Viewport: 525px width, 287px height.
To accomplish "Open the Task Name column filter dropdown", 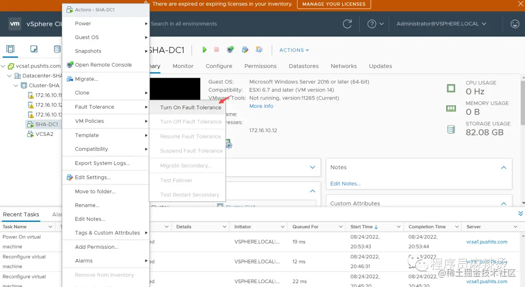I will pos(50,227).
